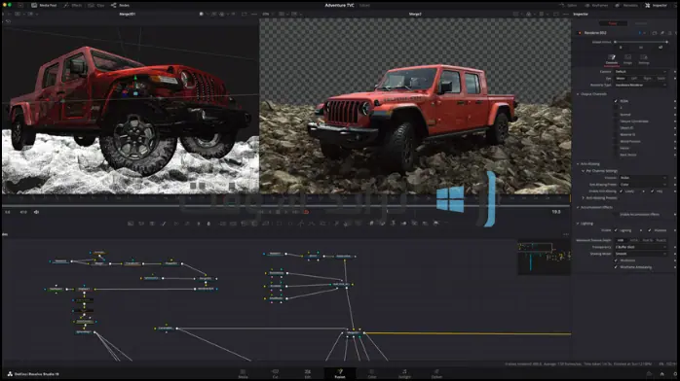Adjust the Global In/Out range slider

641,42
